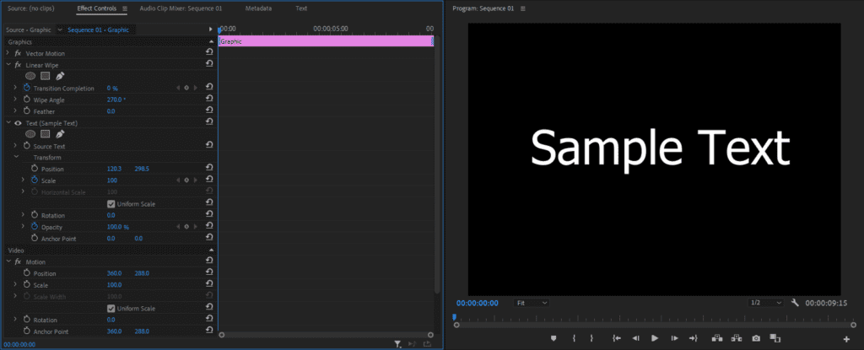The width and height of the screenshot is (864, 350).
Task: Open the Comparison View button
Action: coord(775,338)
